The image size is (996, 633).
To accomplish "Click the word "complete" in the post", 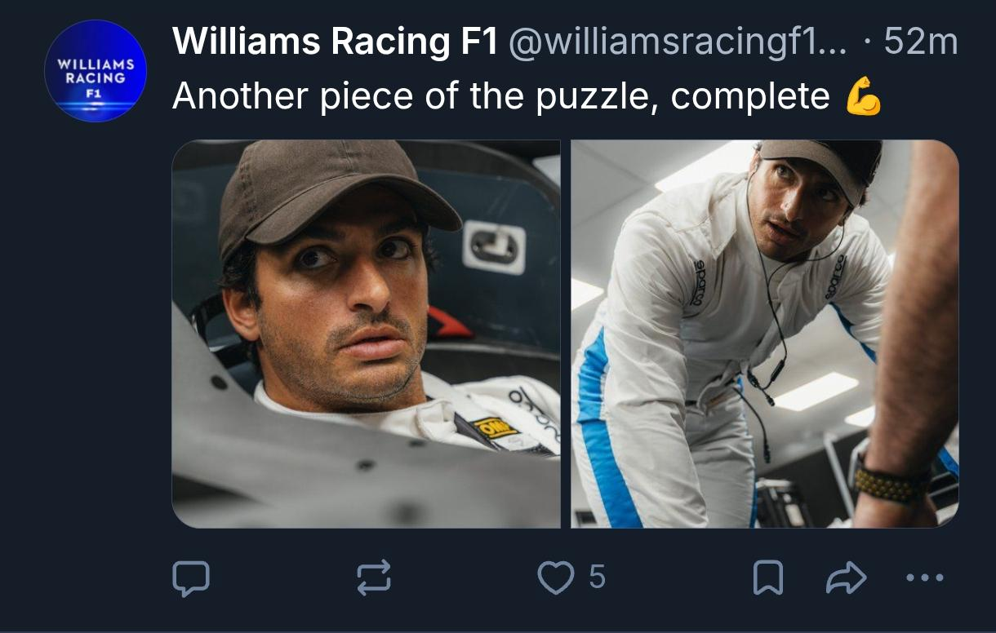I will 750,98.
